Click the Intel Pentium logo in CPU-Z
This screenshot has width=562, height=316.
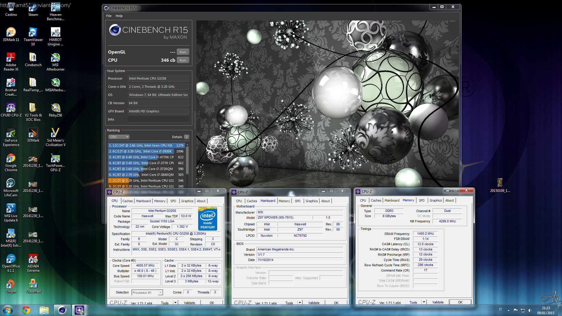[208, 219]
